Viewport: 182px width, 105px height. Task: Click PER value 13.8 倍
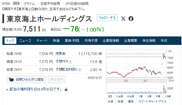96,62
